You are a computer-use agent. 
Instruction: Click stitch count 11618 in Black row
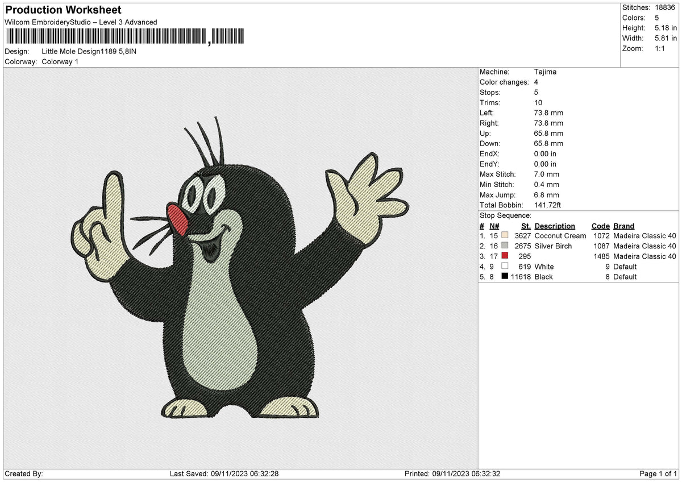click(x=521, y=276)
